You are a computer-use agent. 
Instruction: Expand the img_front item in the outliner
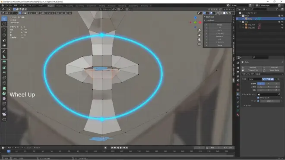(243, 25)
